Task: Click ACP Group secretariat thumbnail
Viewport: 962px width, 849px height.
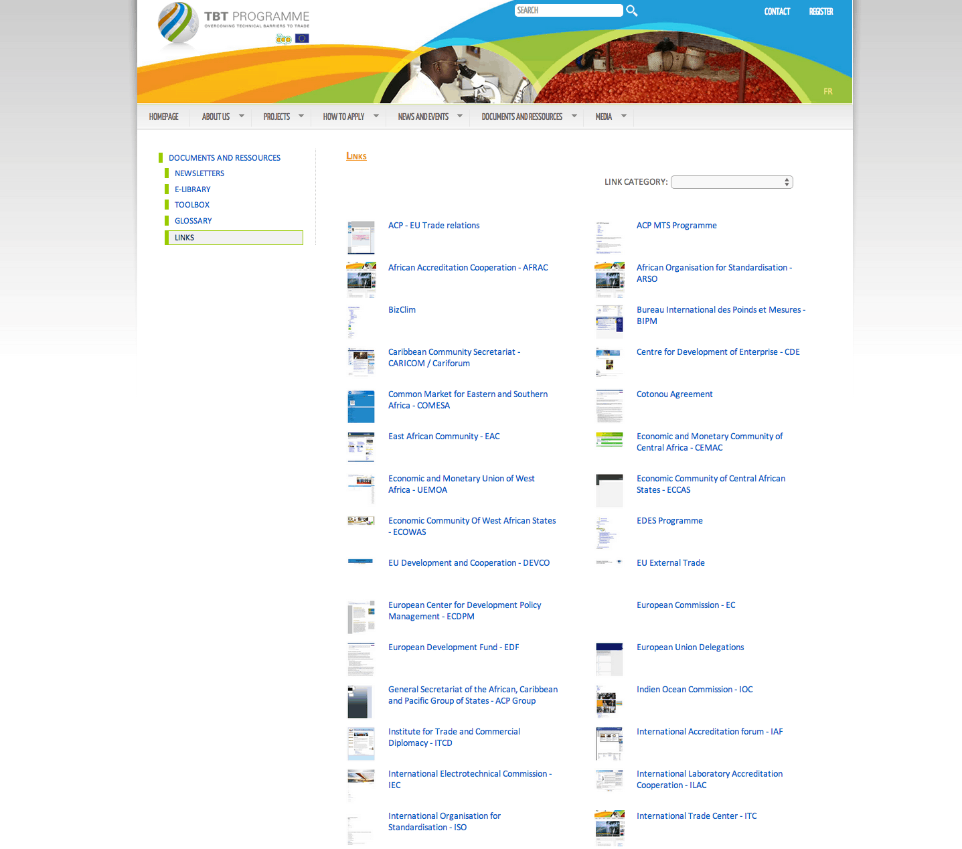Action: click(359, 702)
